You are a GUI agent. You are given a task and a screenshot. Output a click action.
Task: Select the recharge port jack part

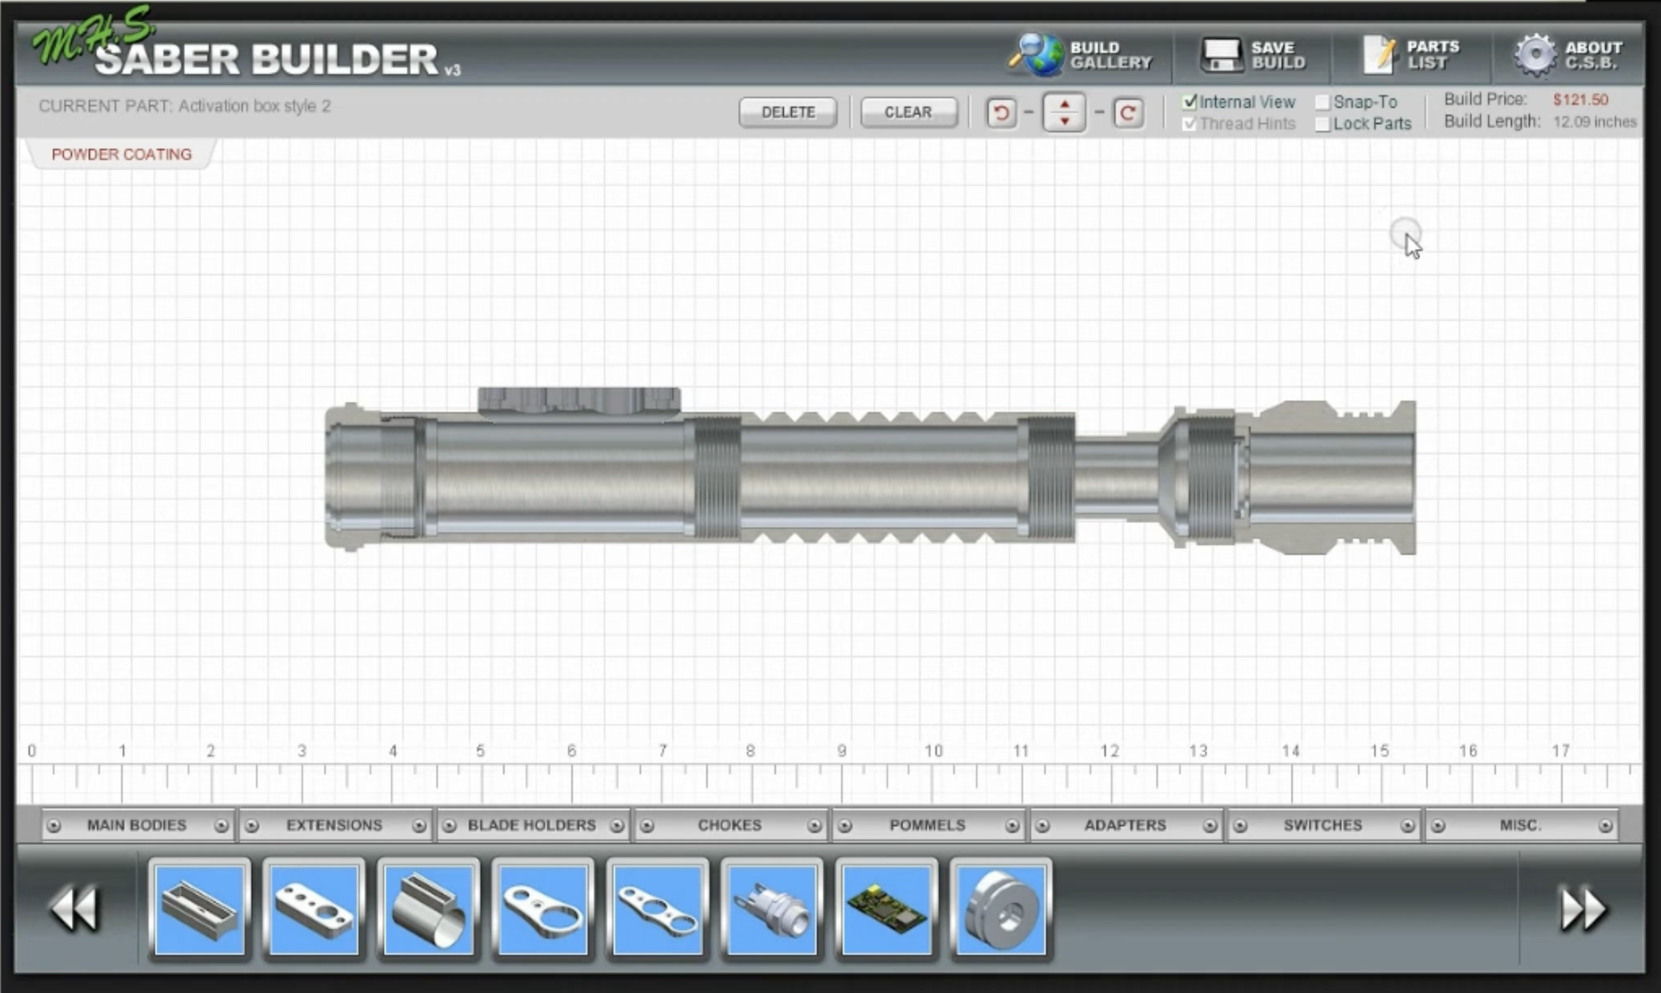click(x=772, y=909)
